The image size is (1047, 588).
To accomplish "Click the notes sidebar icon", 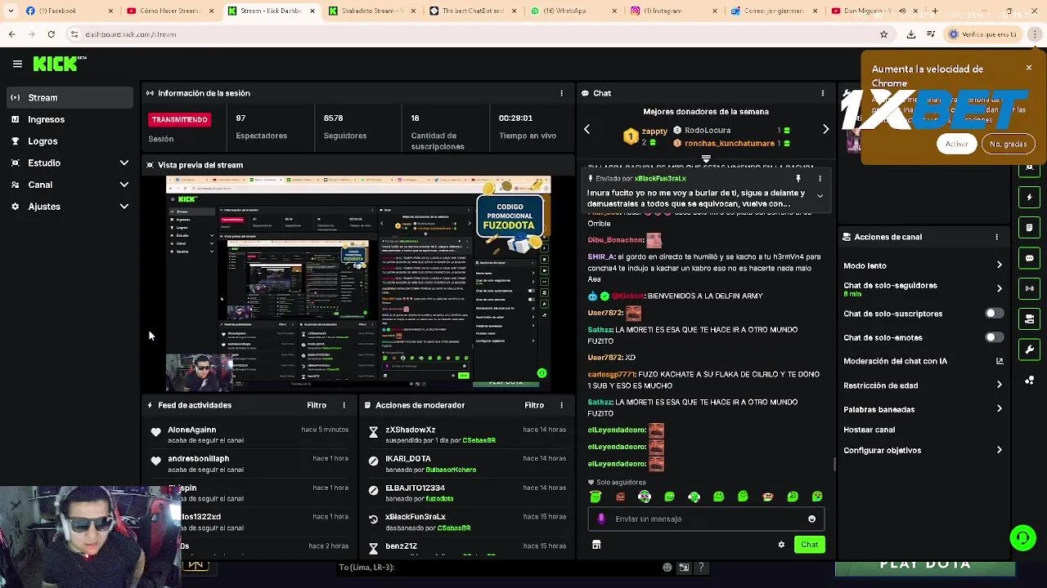I will pyautogui.click(x=1030, y=227).
